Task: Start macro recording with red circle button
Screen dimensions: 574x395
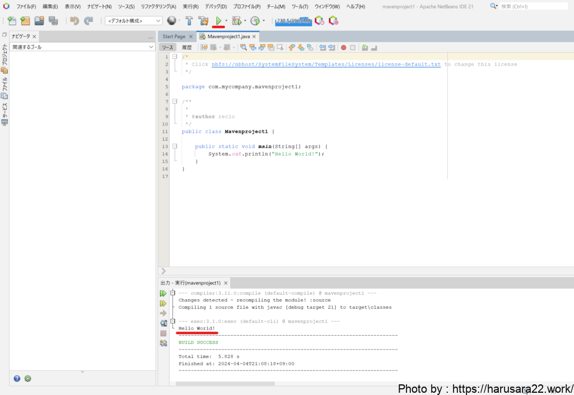Action: pos(344,48)
